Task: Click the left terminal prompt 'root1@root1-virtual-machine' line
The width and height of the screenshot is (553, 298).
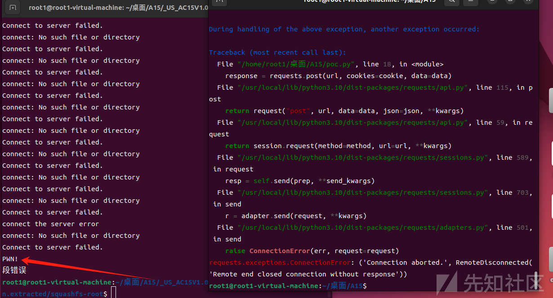Action: pyautogui.click(x=105, y=282)
